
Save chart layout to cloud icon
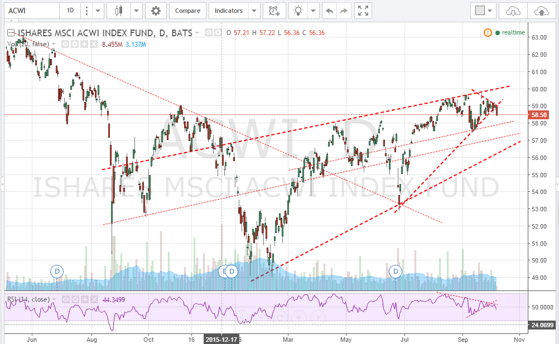click(x=542, y=11)
